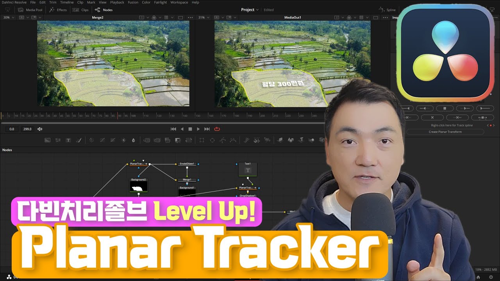Toggle the Nodes panel
Image resolution: width=500 pixels, height=281 pixels.
coord(104,10)
